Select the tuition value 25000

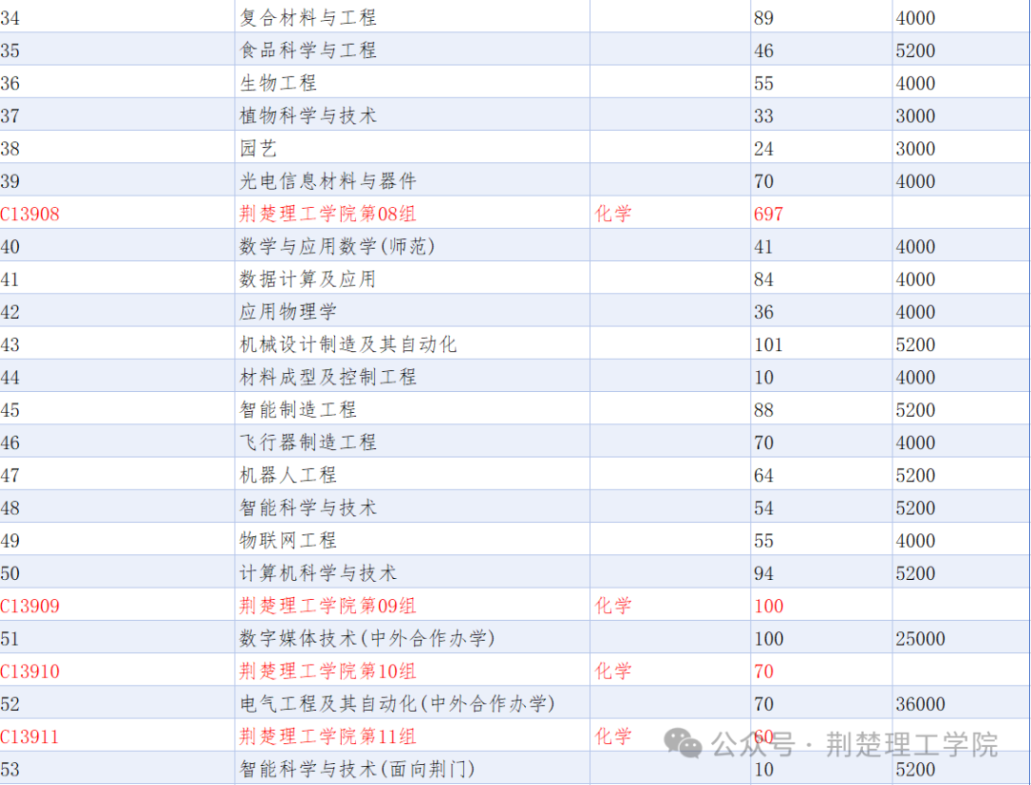click(920, 638)
